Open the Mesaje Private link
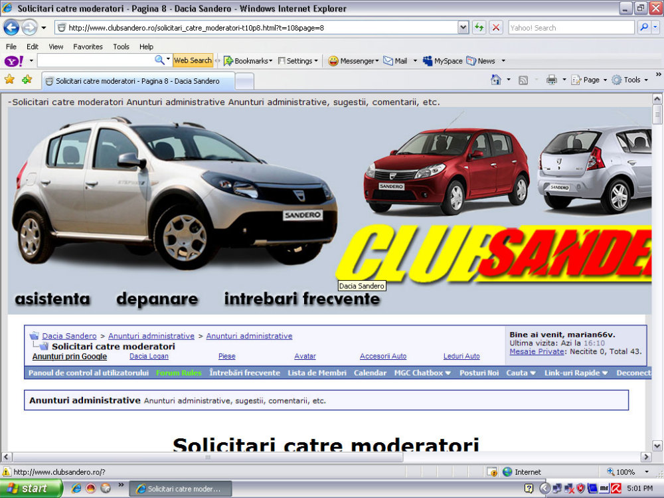The height and width of the screenshot is (498, 664). click(537, 351)
